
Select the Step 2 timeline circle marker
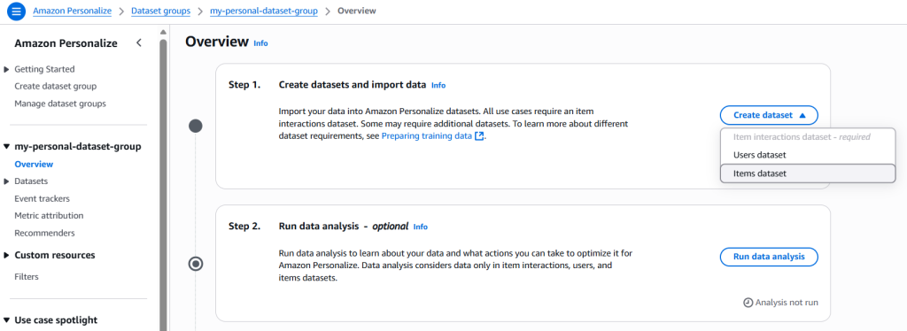196,264
